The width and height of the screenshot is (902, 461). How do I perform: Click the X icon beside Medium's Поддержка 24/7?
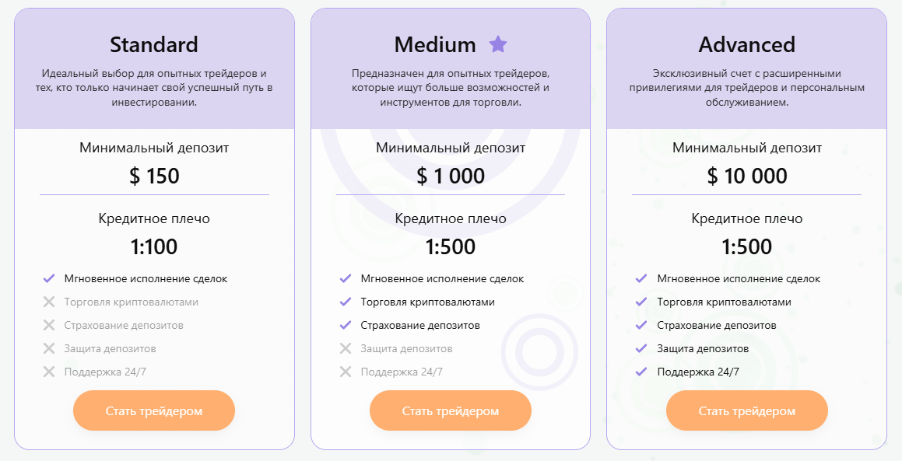tap(346, 372)
